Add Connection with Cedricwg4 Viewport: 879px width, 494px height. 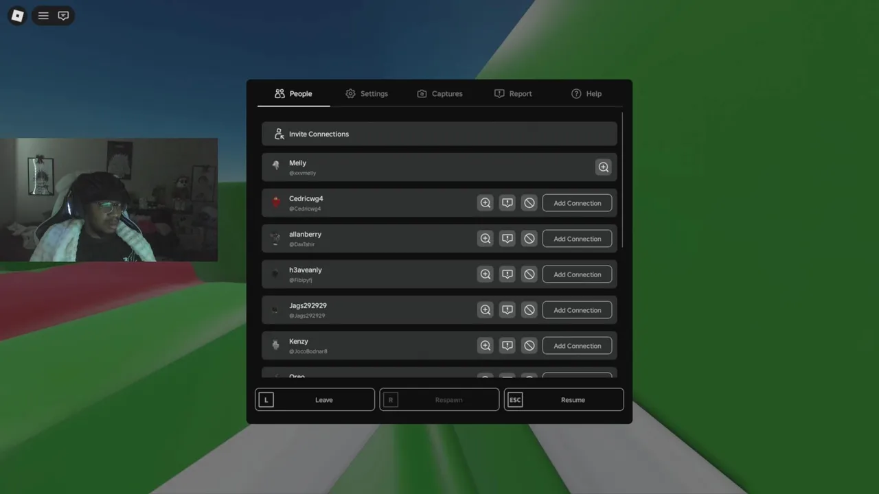tap(577, 203)
